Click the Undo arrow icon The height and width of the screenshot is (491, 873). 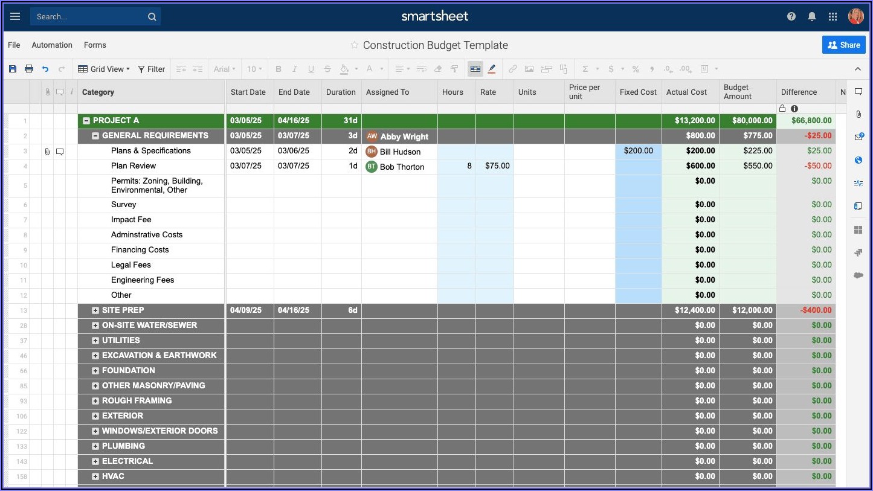(x=45, y=69)
